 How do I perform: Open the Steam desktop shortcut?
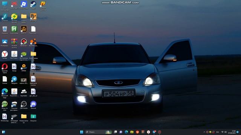click(33, 5)
